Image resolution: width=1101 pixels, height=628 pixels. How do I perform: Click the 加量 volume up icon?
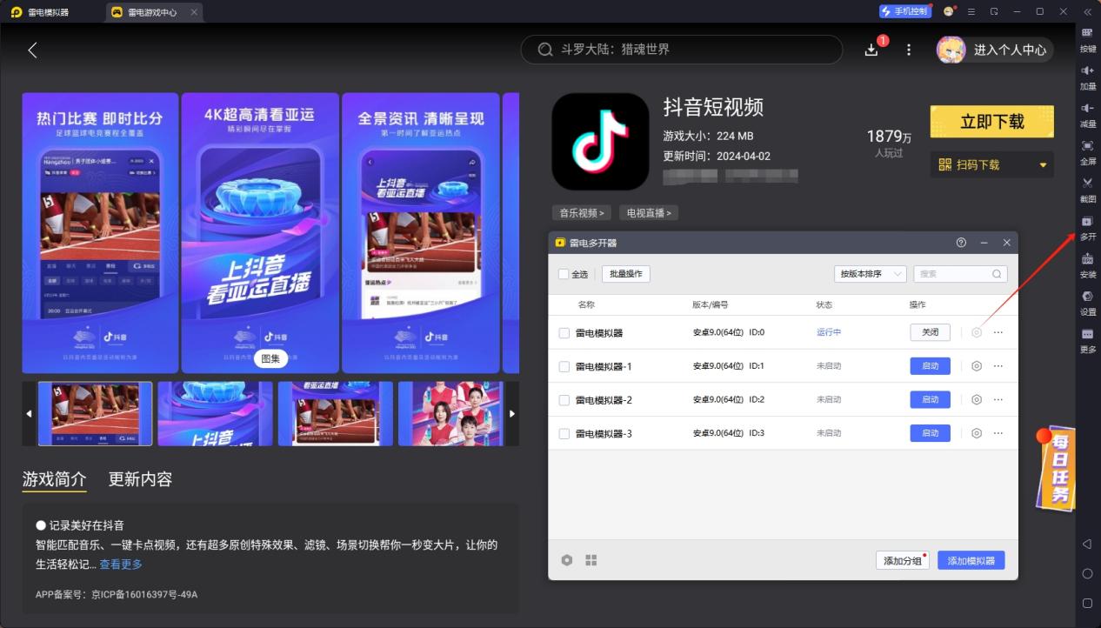click(x=1087, y=70)
